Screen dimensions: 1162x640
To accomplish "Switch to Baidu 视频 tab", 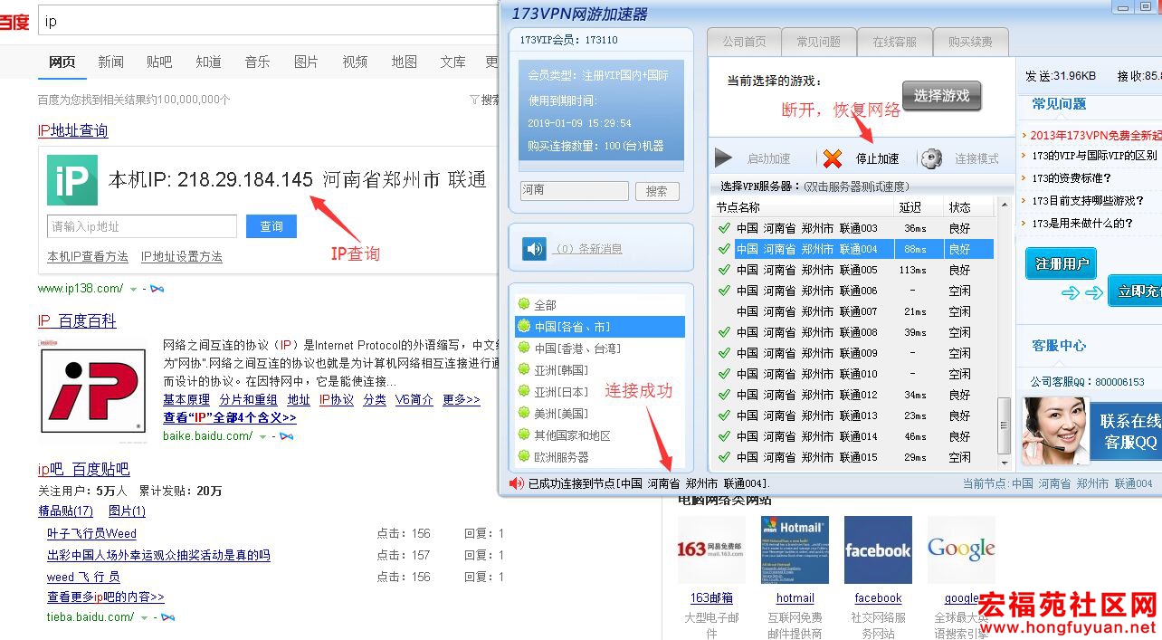I will pyautogui.click(x=355, y=62).
